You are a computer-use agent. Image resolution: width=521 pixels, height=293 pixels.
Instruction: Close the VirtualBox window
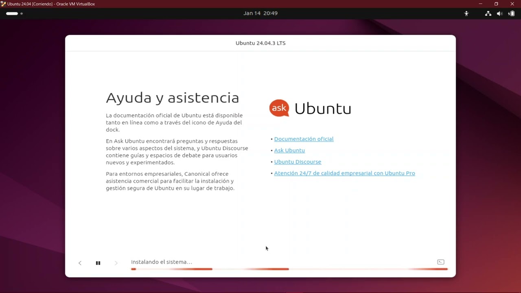tap(512, 4)
